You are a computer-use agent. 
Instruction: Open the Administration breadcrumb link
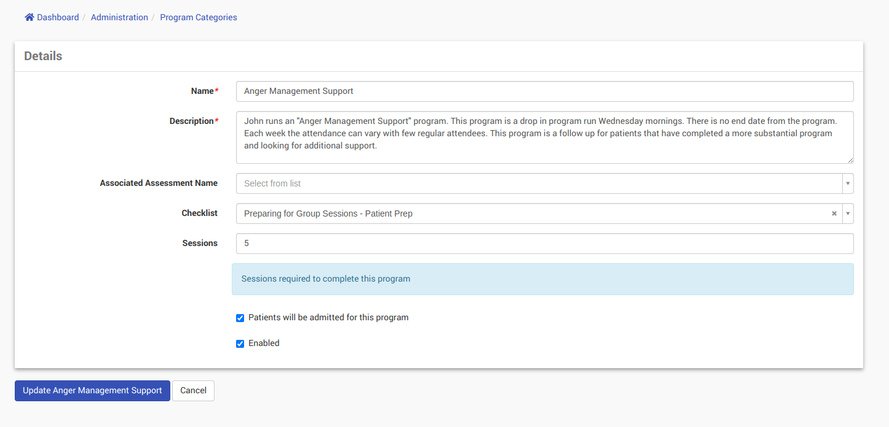point(119,18)
